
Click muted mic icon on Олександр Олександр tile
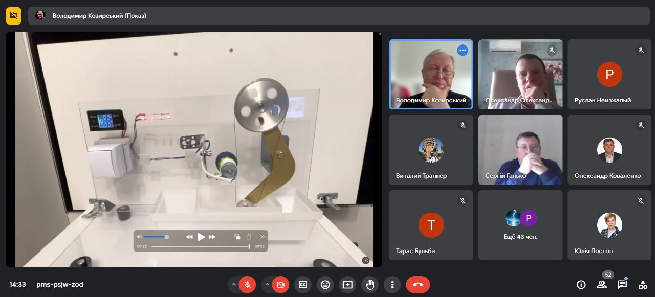click(x=552, y=50)
